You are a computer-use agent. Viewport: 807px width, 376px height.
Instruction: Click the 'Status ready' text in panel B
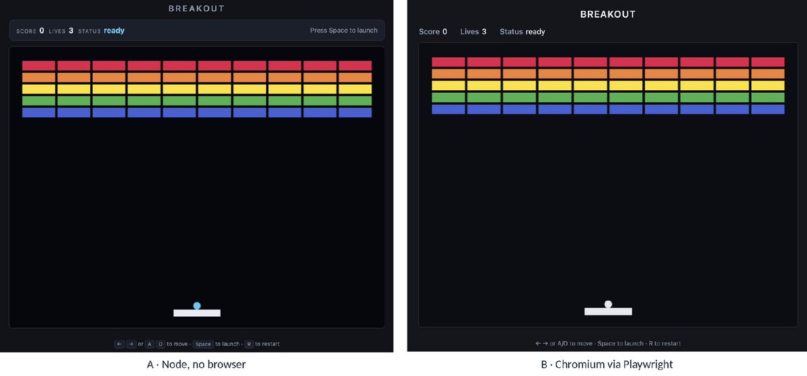tap(523, 32)
